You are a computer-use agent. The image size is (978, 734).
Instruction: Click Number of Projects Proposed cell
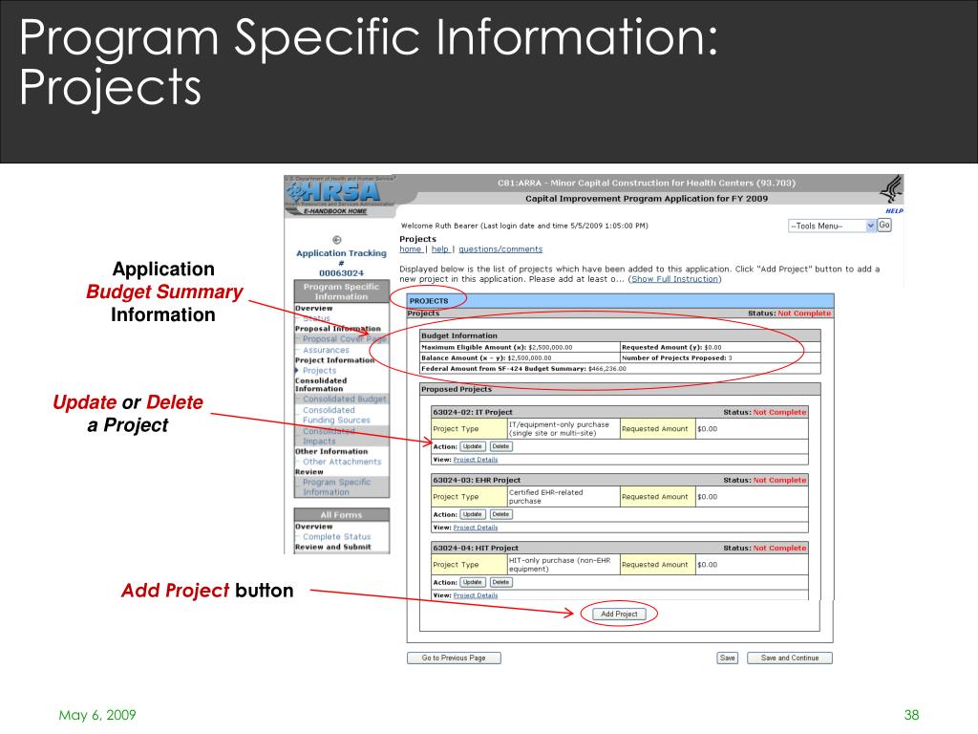pos(720,358)
